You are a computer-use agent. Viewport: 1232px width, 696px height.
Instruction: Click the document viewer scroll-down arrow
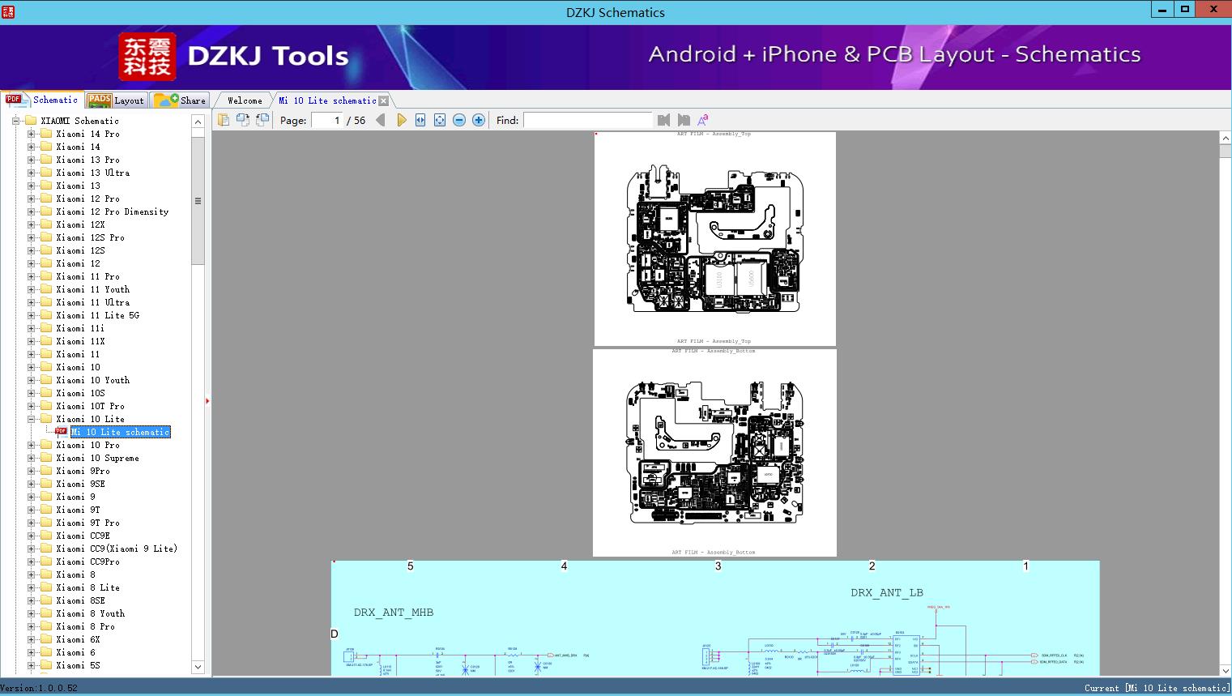point(1226,670)
